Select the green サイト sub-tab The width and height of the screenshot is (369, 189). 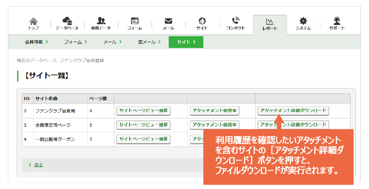(x=186, y=42)
